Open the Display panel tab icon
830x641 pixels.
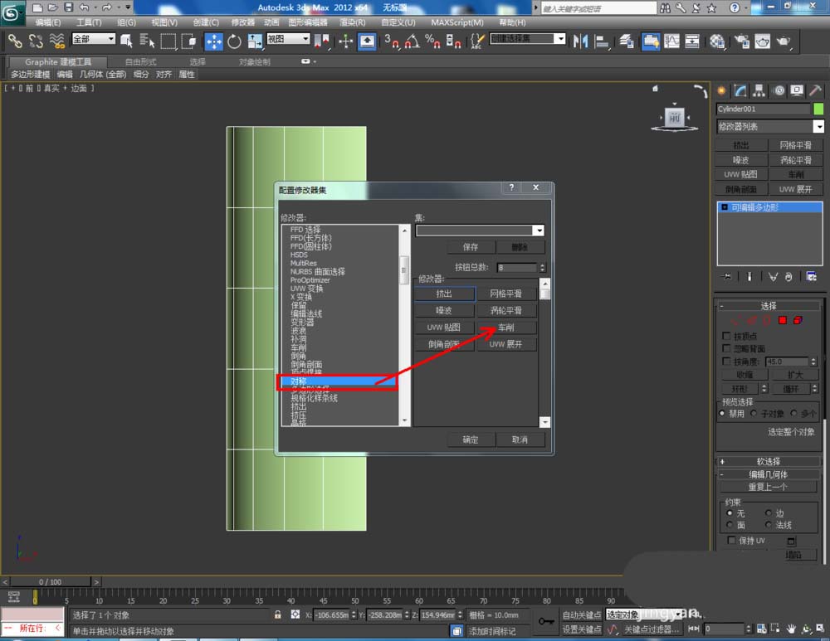tap(797, 91)
